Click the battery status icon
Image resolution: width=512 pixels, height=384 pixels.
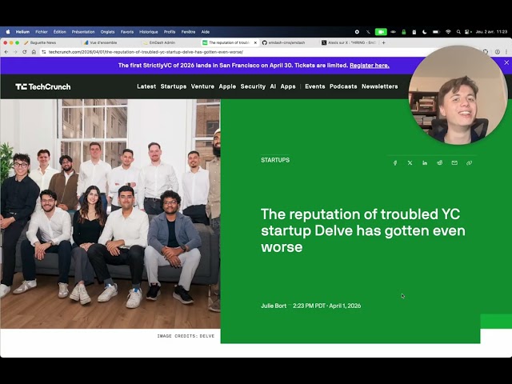click(x=436, y=32)
